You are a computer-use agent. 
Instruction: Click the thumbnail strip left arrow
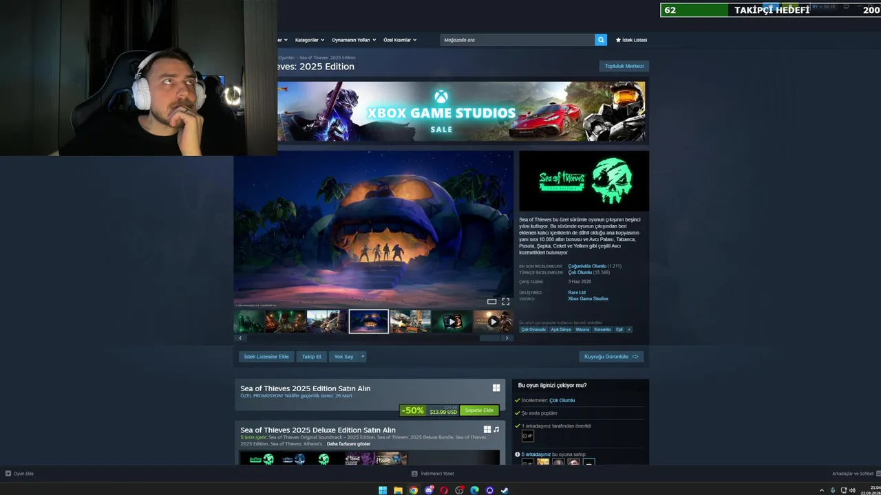coord(240,338)
